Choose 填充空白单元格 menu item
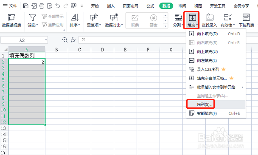 pyautogui.click(x=216, y=78)
